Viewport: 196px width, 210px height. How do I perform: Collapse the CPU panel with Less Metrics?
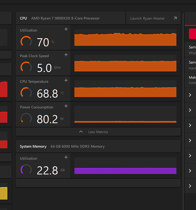click(x=98, y=132)
